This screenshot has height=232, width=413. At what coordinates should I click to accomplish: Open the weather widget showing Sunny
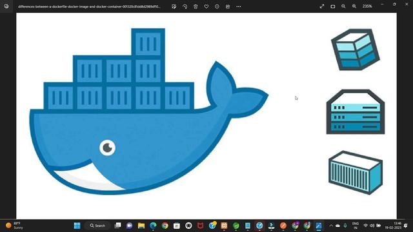[x=15, y=226]
